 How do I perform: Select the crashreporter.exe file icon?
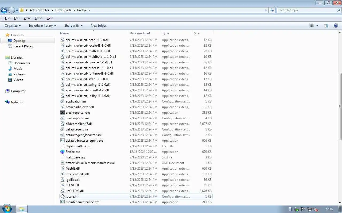[63, 113]
